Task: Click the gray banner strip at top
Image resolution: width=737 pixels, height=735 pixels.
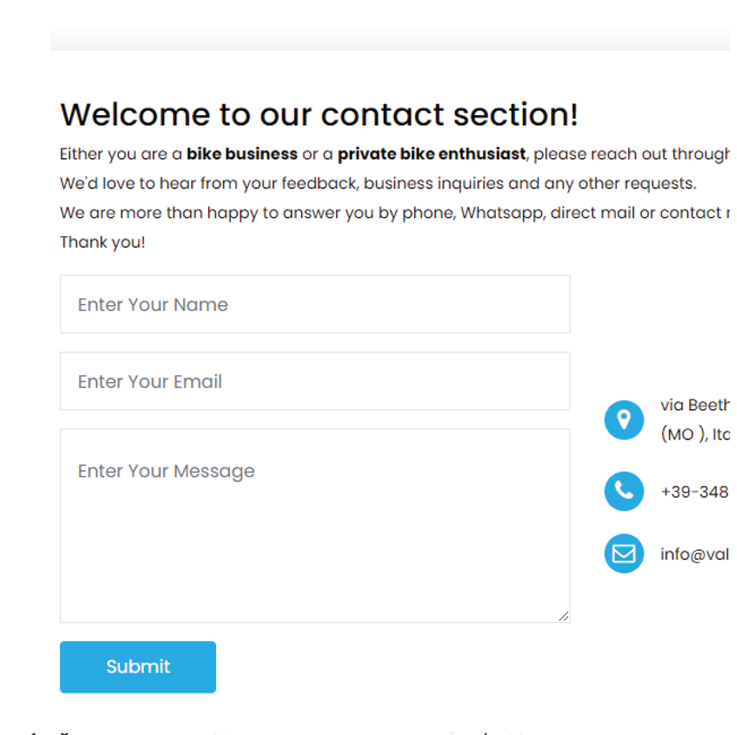Action: pyautogui.click(x=390, y=40)
